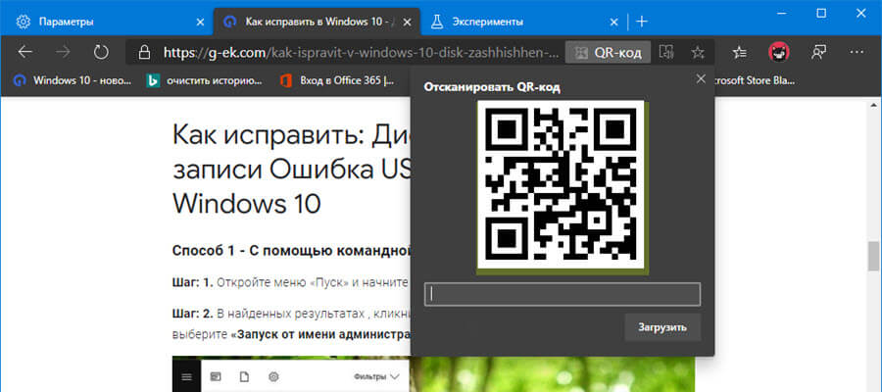The height and width of the screenshot is (392, 882).
Task: Open the Microsoft Store bookmark
Action: click(755, 80)
